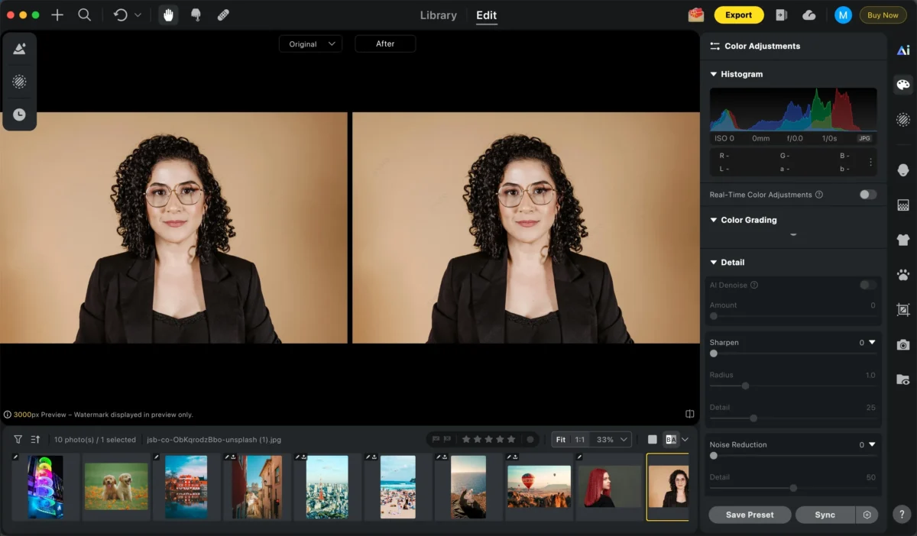
Task: Click the add photos plus icon
Action: coord(57,15)
